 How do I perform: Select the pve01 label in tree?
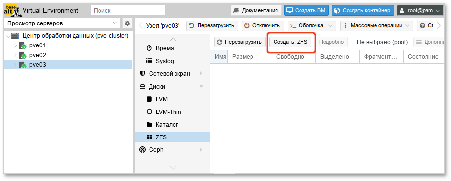pyautogui.click(x=37, y=45)
